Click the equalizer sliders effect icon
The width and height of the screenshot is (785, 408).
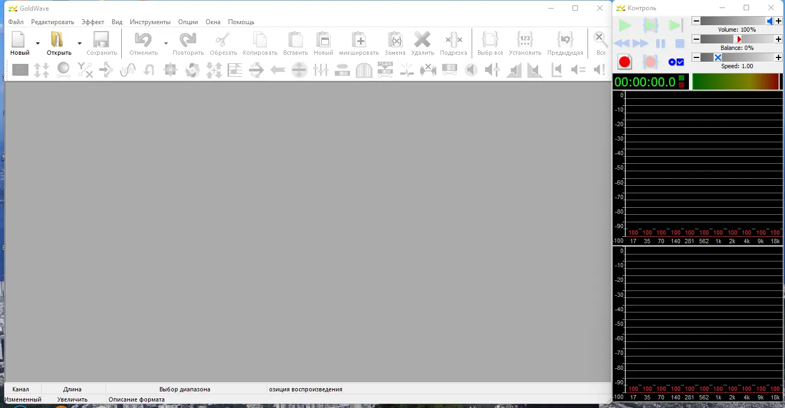[x=321, y=70]
